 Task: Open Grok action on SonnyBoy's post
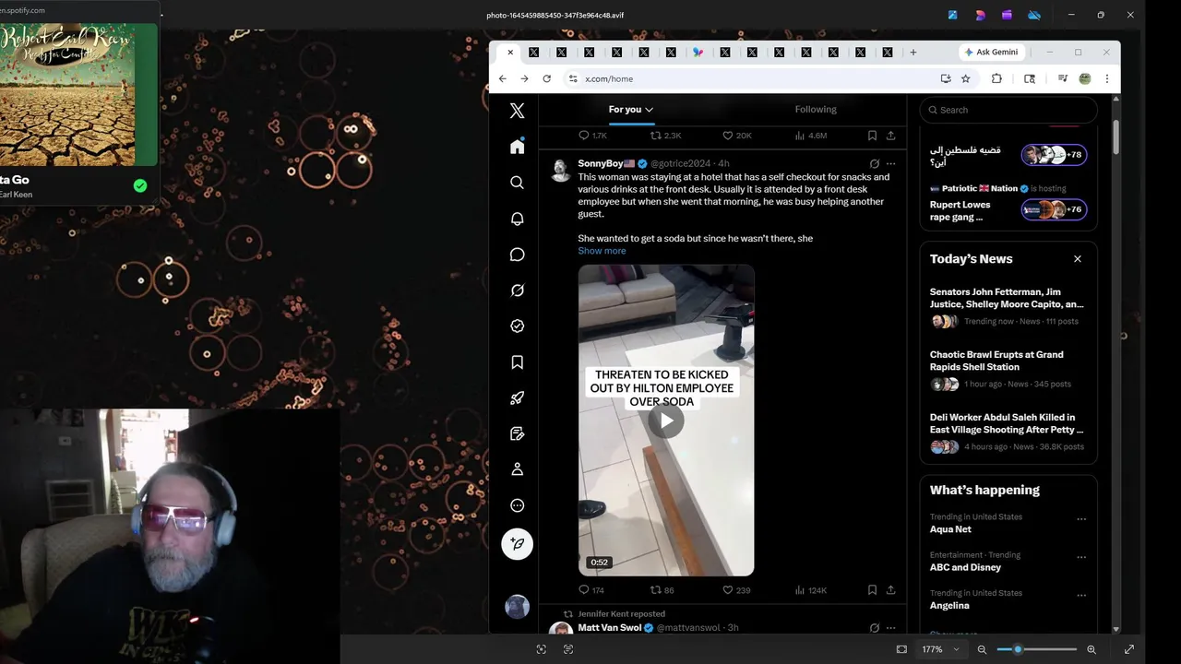pos(874,163)
